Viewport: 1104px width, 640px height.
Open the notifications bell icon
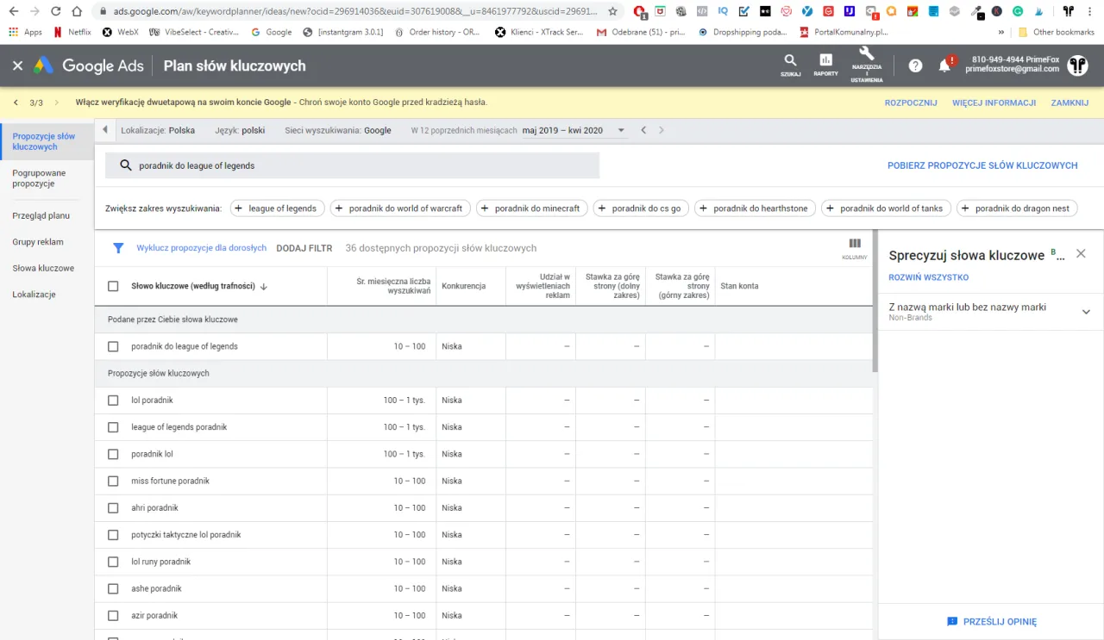(x=944, y=66)
